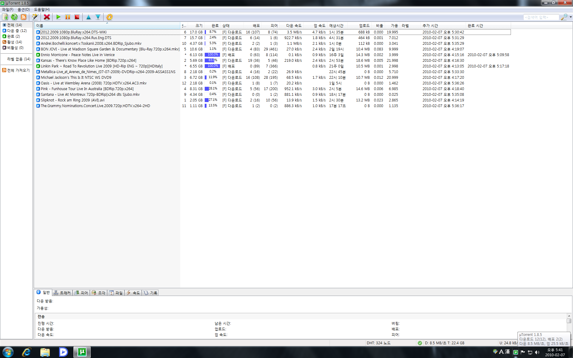The height and width of the screenshot is (358, 573).
Task: Click the green Start torrent icon
Action: 58,17
